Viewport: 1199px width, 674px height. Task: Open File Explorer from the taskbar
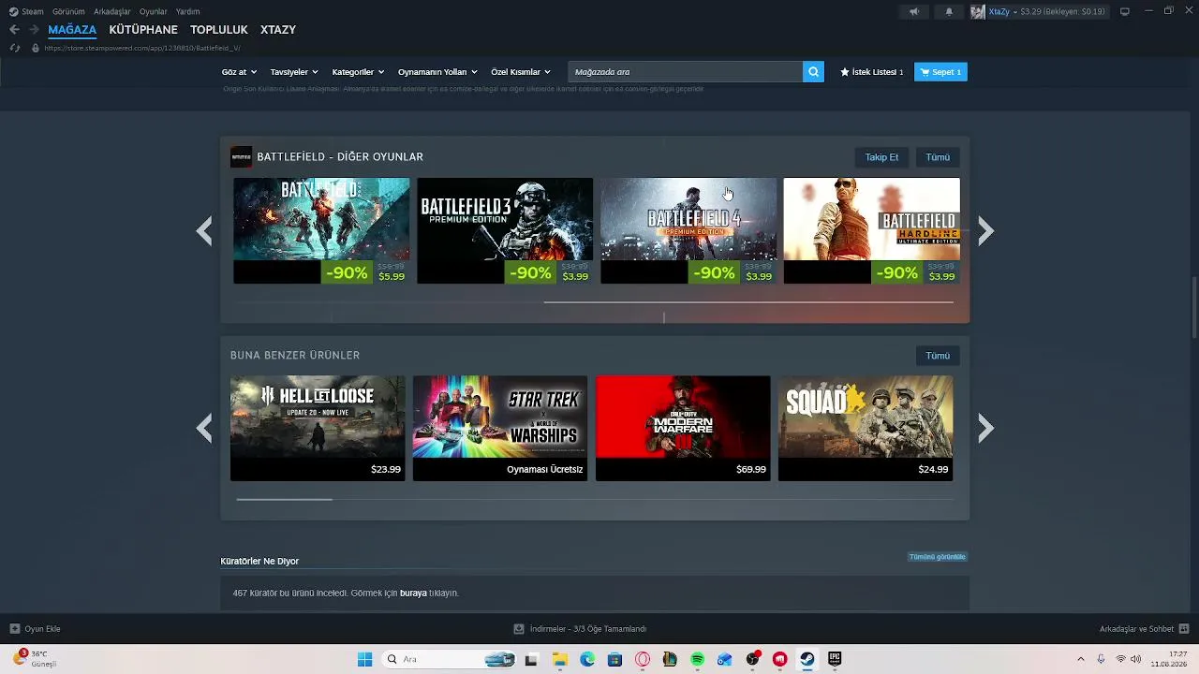tap(559, 659)
